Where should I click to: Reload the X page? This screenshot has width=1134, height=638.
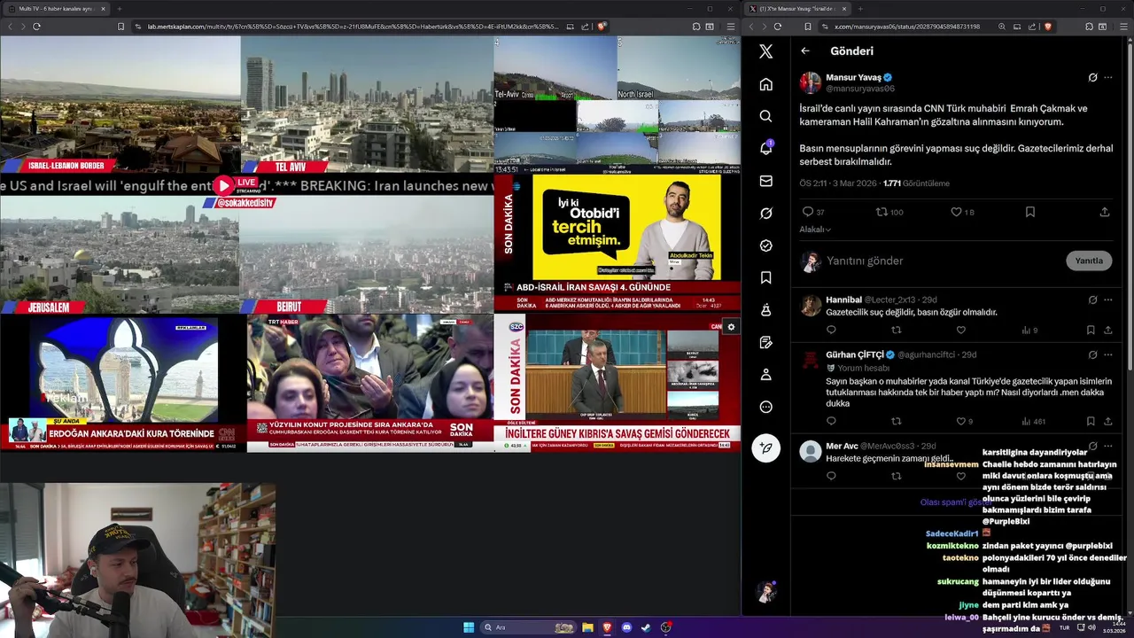pos(778,27)
